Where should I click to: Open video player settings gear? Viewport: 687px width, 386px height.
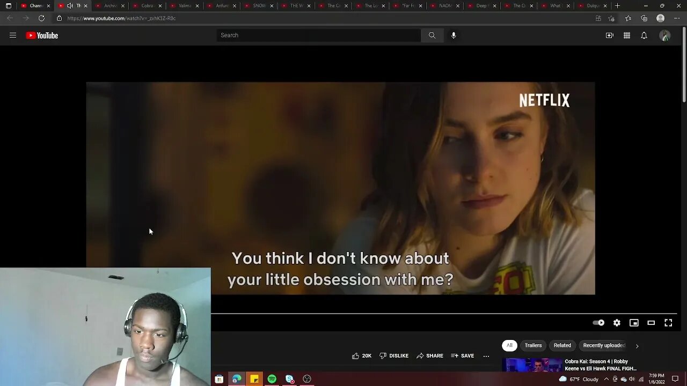(x=617, y=323)
